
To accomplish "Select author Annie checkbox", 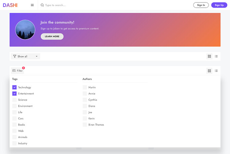I will [85, 94].
